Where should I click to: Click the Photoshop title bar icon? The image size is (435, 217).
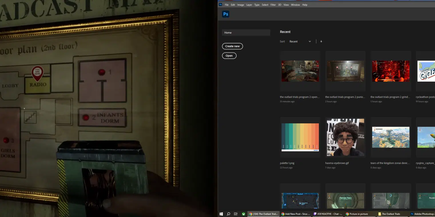pyautogui.click(x=221, y=5)
